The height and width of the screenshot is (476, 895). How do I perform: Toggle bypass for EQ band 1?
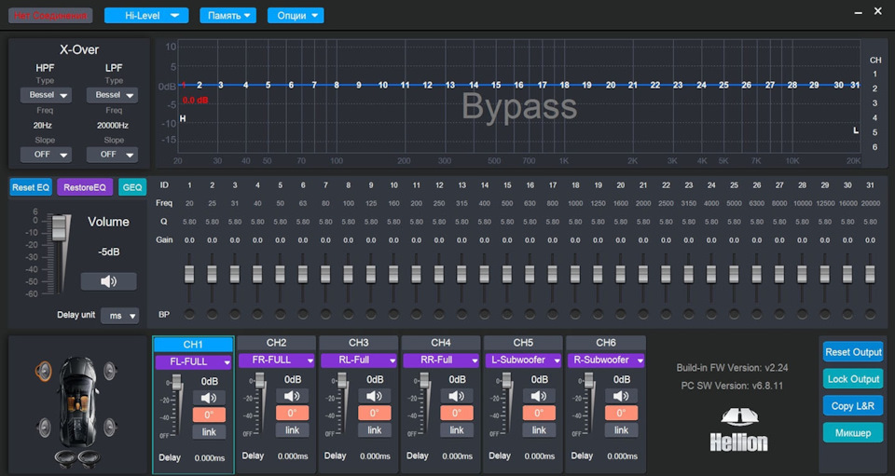point(190,314)
